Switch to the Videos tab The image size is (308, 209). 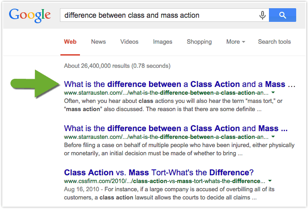pos(129,42)
